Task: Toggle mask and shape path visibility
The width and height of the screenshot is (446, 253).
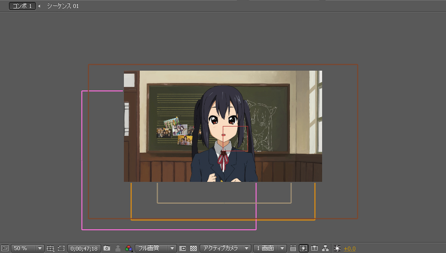Action: tap(61, 248)
